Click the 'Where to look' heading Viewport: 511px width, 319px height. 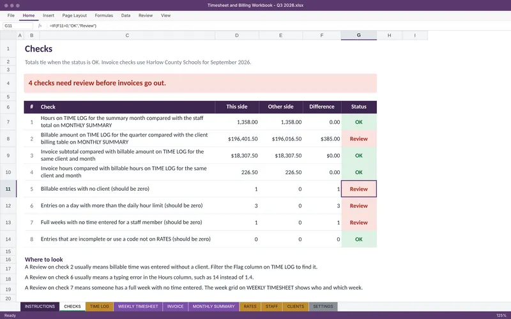(43, 260)
